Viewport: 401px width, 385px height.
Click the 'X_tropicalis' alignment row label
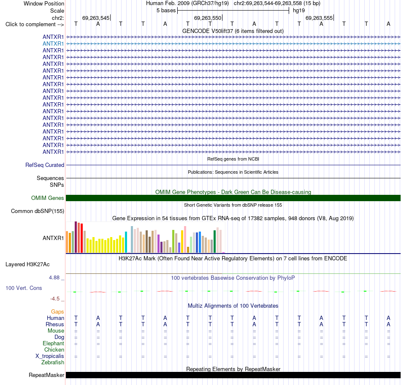(50, 356)
